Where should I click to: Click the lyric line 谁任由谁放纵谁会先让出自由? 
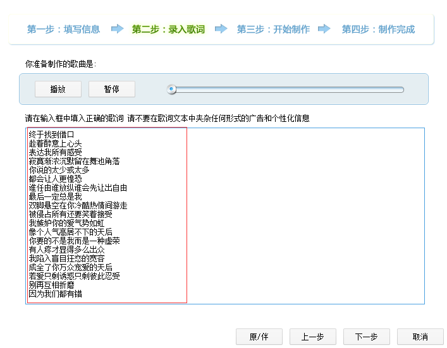(x=78, y=188)
